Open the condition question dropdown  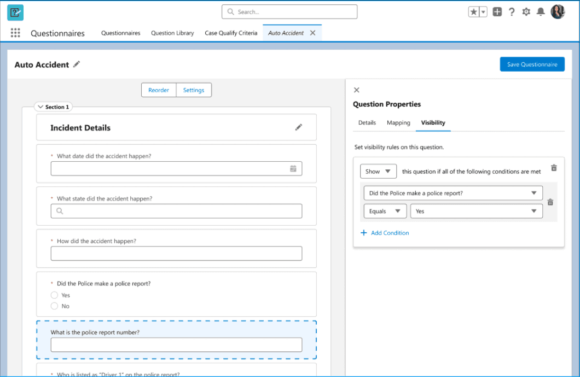[453, 193]
